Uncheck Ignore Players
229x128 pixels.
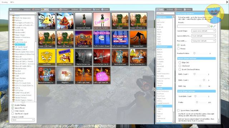[13, 108]
